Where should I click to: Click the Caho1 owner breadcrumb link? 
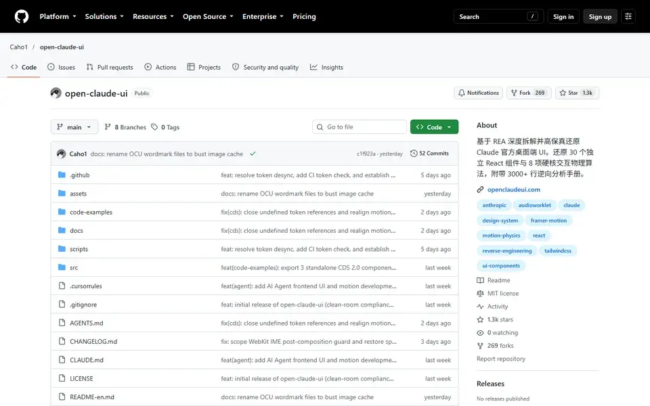click(x=19, y=47)
